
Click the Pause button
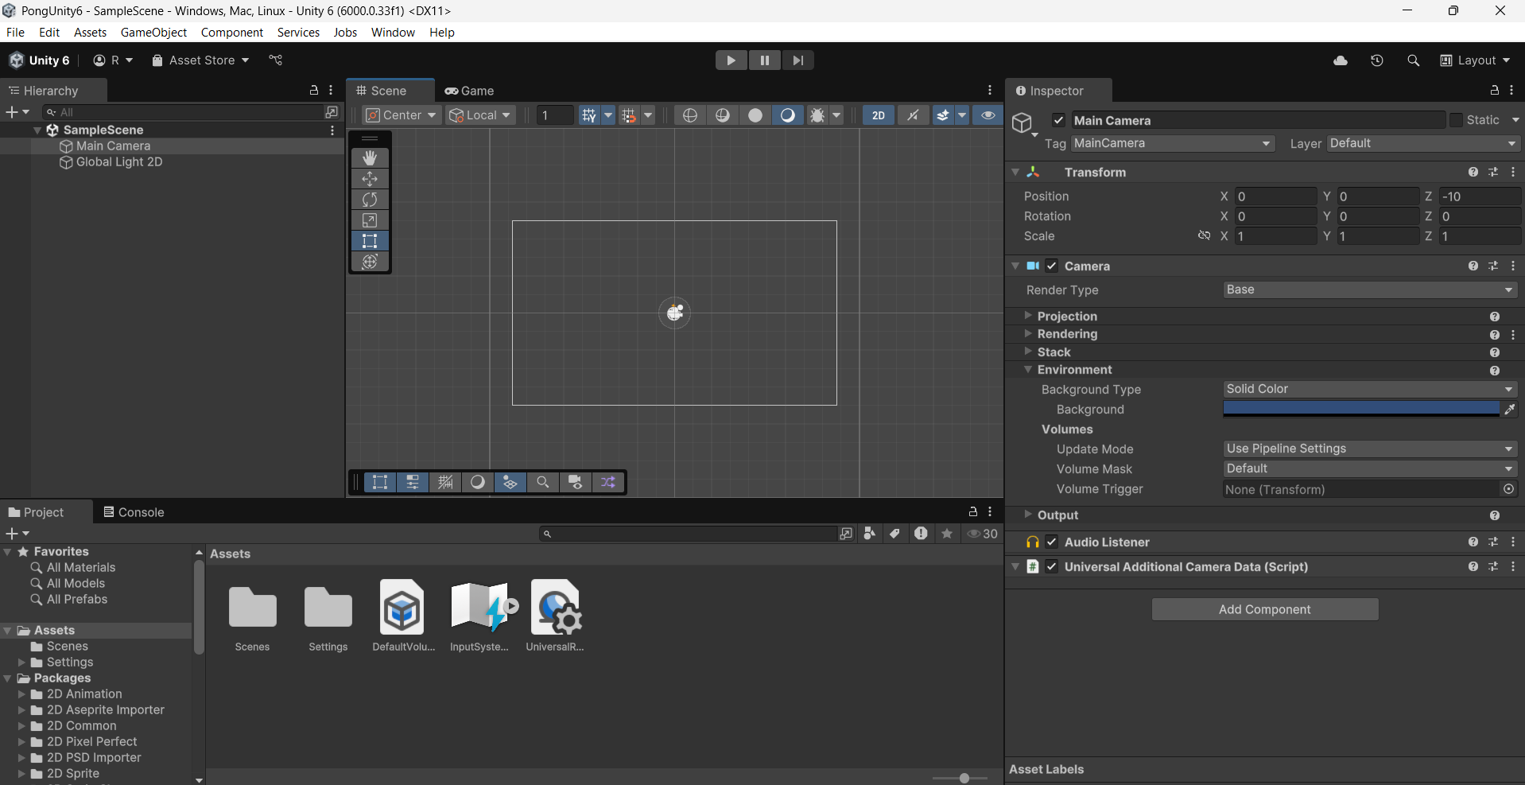[x=764, y=60]
